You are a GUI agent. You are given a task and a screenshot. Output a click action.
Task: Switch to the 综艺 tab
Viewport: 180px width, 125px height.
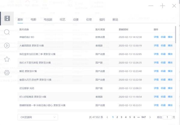coord(63,19)
